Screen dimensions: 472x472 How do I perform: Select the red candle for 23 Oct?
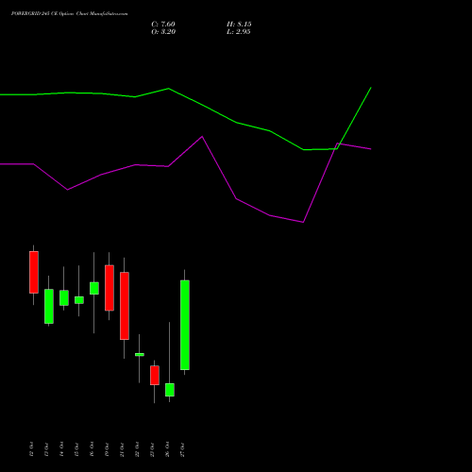click(155, 375)
